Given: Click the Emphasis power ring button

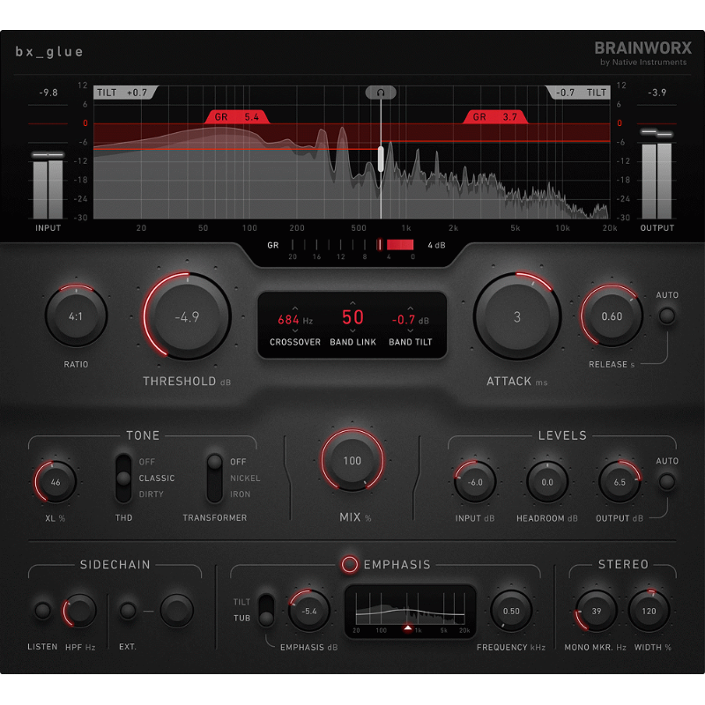Looking at the screenshot, I should 349,564.
